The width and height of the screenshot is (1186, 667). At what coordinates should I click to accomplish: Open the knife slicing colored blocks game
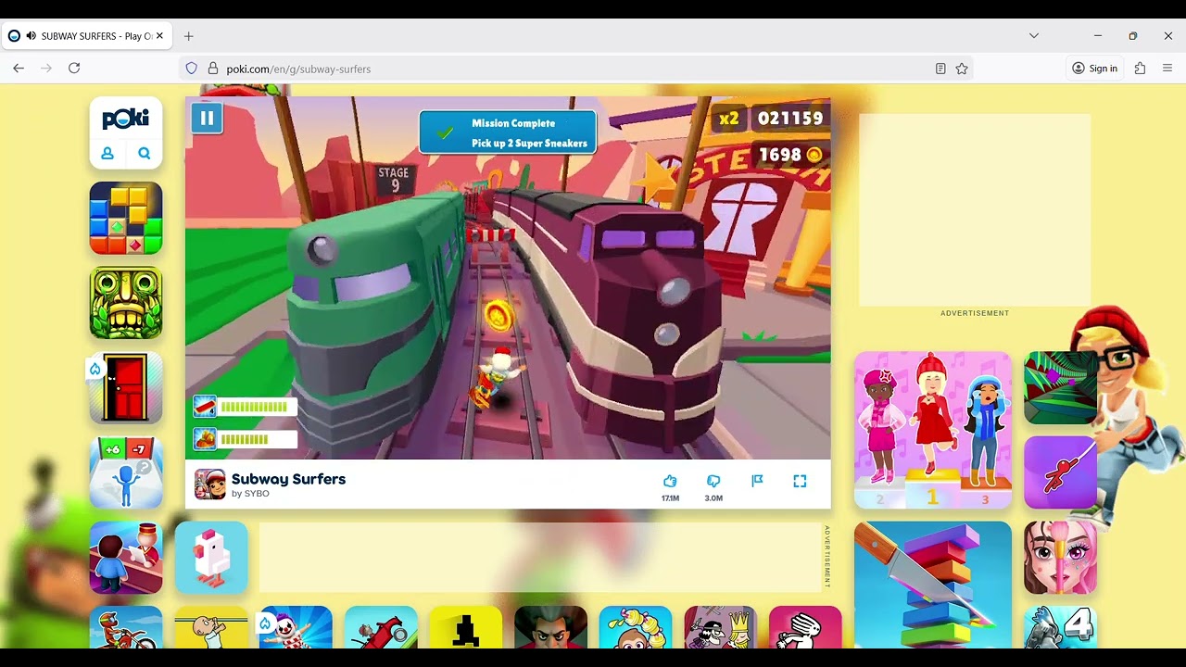[933, 585]
